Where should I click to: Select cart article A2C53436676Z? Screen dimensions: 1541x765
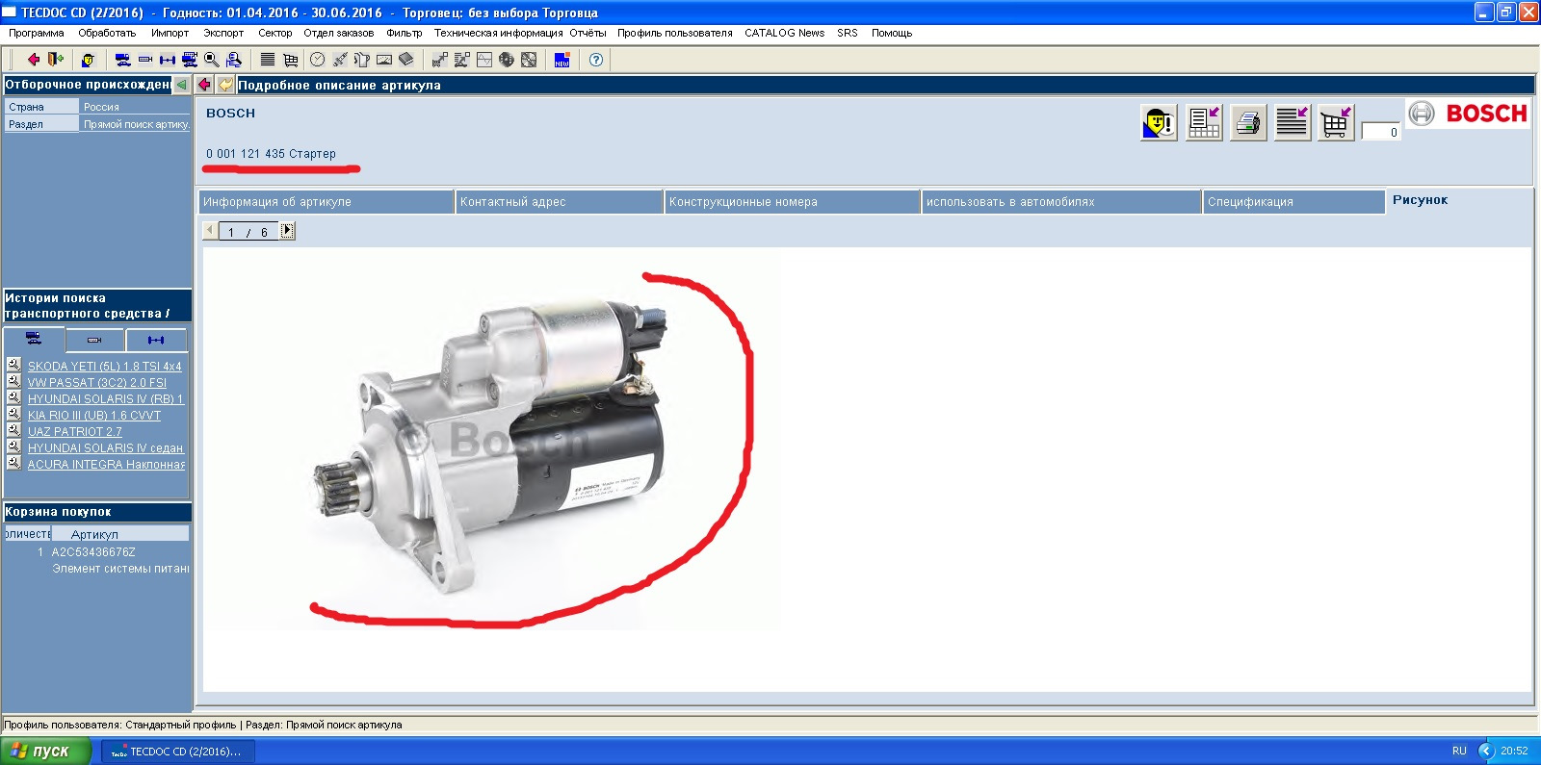click(93, 552)
